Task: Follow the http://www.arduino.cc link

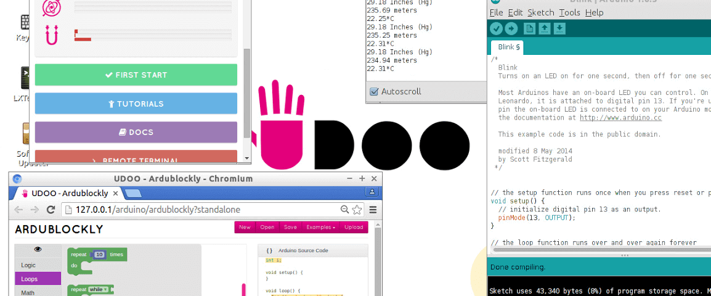Action: (620, 118)
